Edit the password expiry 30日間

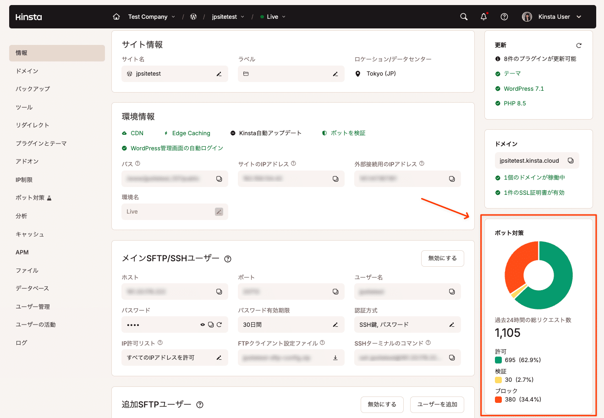[x=335, y=324]
